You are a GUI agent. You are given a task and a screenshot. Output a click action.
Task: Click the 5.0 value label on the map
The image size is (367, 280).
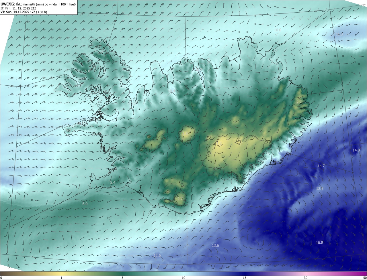pyautogui.click(x=87, y=71)
